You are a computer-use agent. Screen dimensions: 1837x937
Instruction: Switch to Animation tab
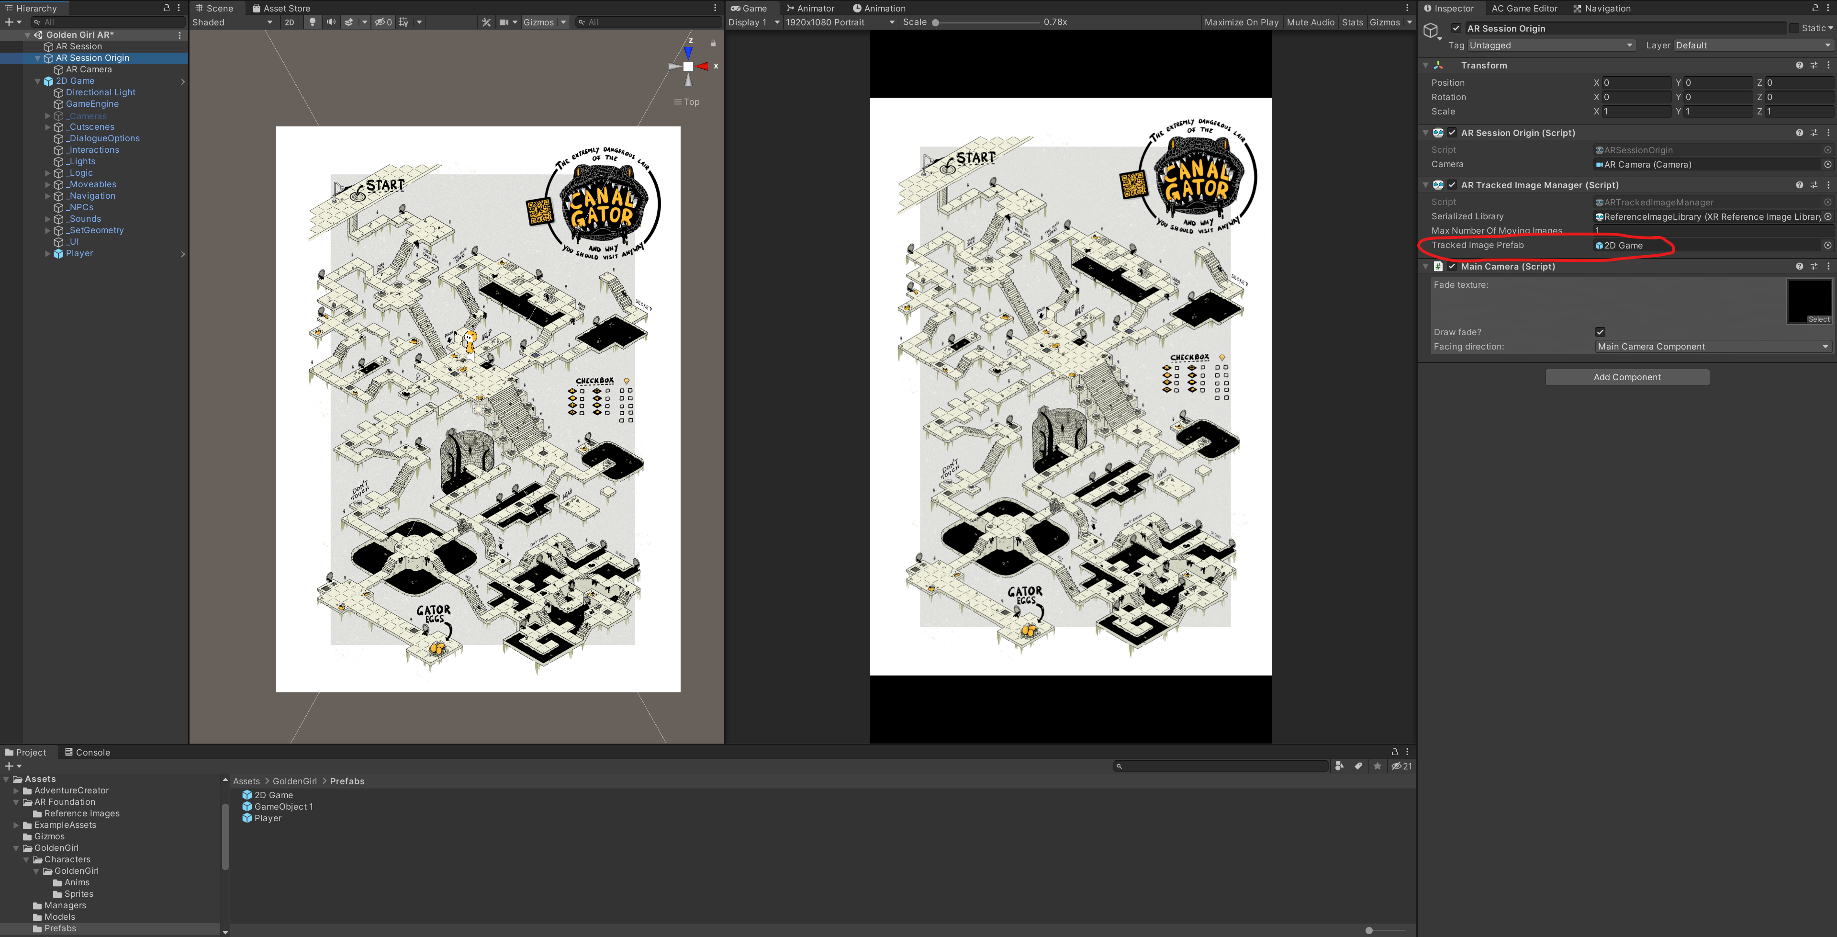(879, 9)
